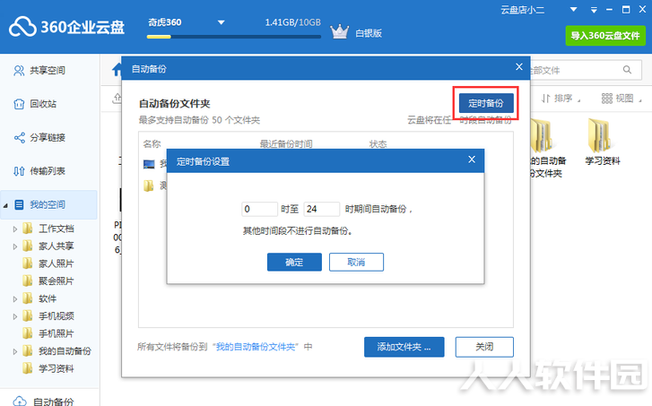This screenshot has height=406, width=652.
Task: Close the 自动备份 dialog
Action: (519, 67)
